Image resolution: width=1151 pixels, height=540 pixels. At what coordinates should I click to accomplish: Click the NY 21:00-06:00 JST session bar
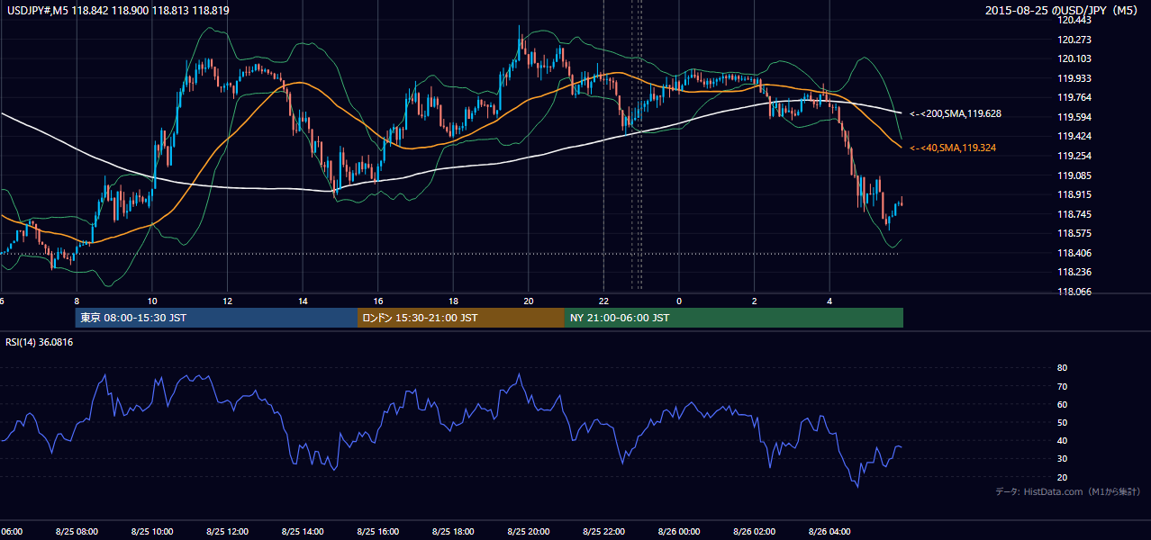coord(734,318)
